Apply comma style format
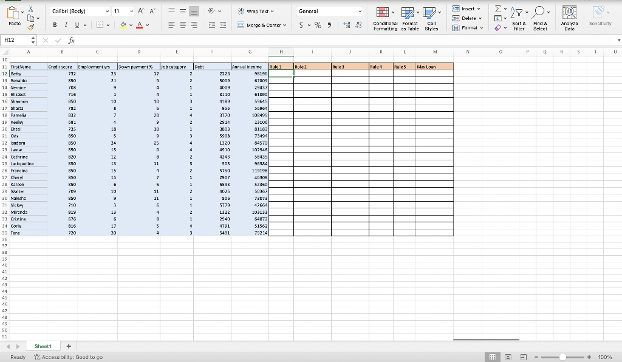This screenshot has height=362, width=622. click(x=329, y=25)
